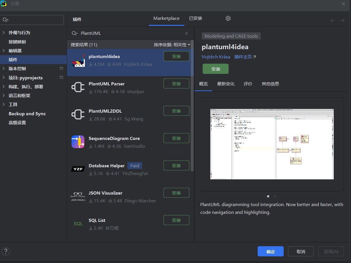Click the settings search input field

coord(32,20)
